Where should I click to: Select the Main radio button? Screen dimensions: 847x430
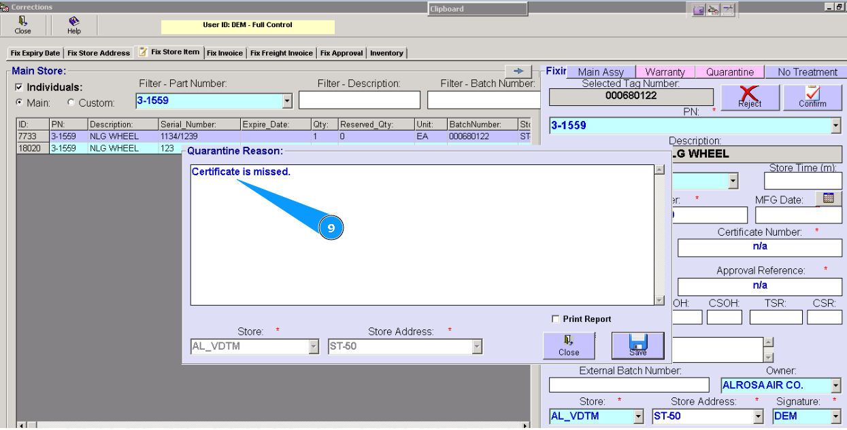coord(19,103)
